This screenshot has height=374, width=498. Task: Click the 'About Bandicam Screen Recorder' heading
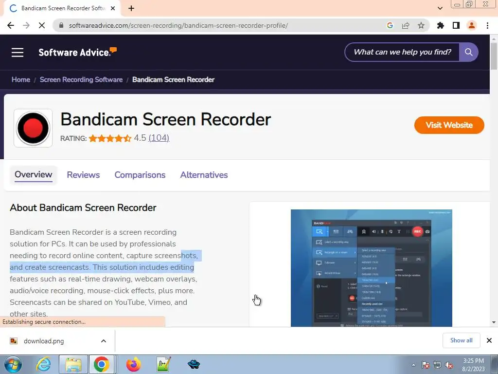coord(83,207)
